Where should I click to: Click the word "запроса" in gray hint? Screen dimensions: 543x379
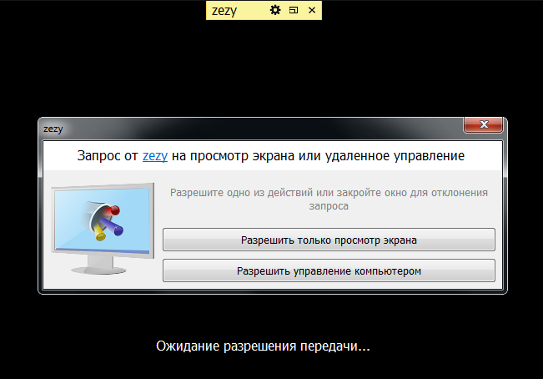[328, 205]
